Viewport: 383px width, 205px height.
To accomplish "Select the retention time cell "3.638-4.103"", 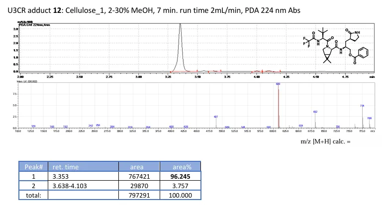I will pyautogui.click(x=83, y=186).
